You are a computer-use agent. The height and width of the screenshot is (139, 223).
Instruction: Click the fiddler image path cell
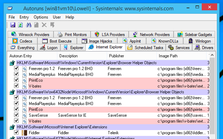(x=181, y=133)
